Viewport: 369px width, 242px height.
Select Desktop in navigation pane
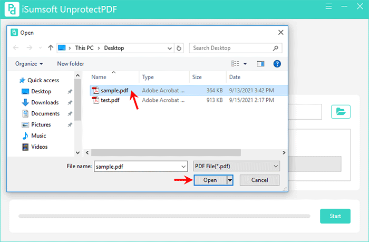coord(41,91)
